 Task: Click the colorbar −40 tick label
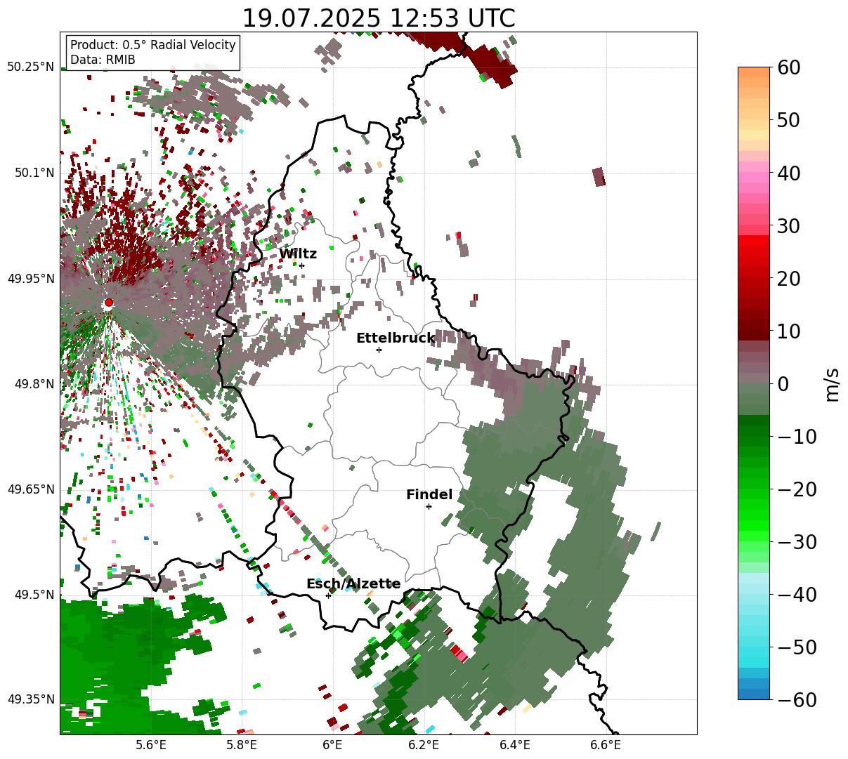tap(797, 594)
